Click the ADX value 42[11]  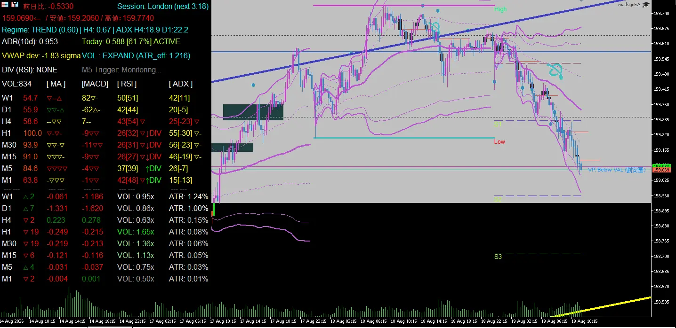[x=179, y=98]
